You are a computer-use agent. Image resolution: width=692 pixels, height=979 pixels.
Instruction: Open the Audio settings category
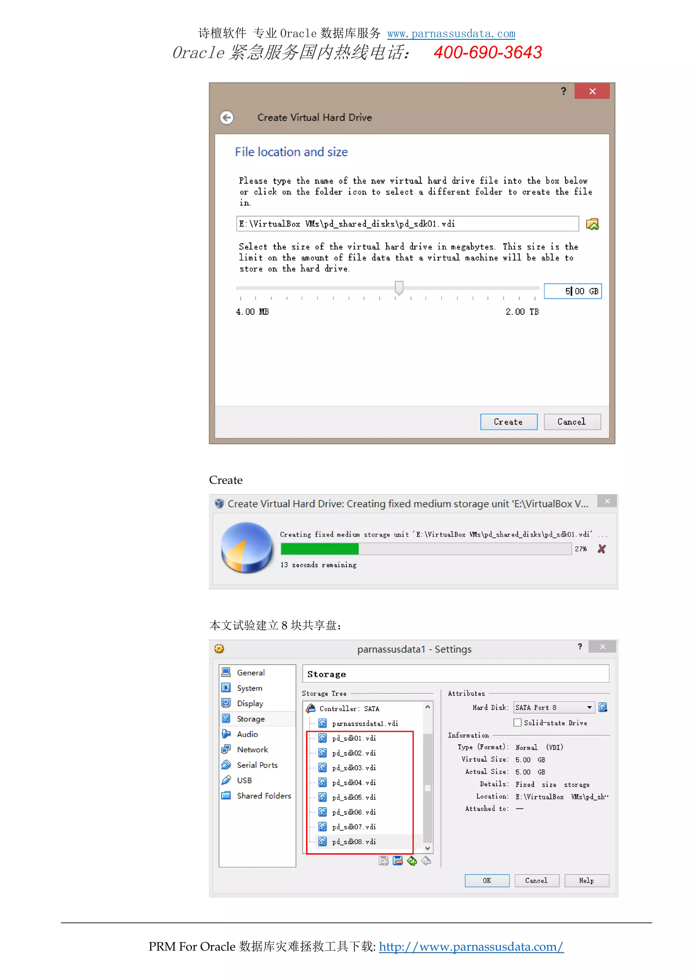(x=257, y=734)
